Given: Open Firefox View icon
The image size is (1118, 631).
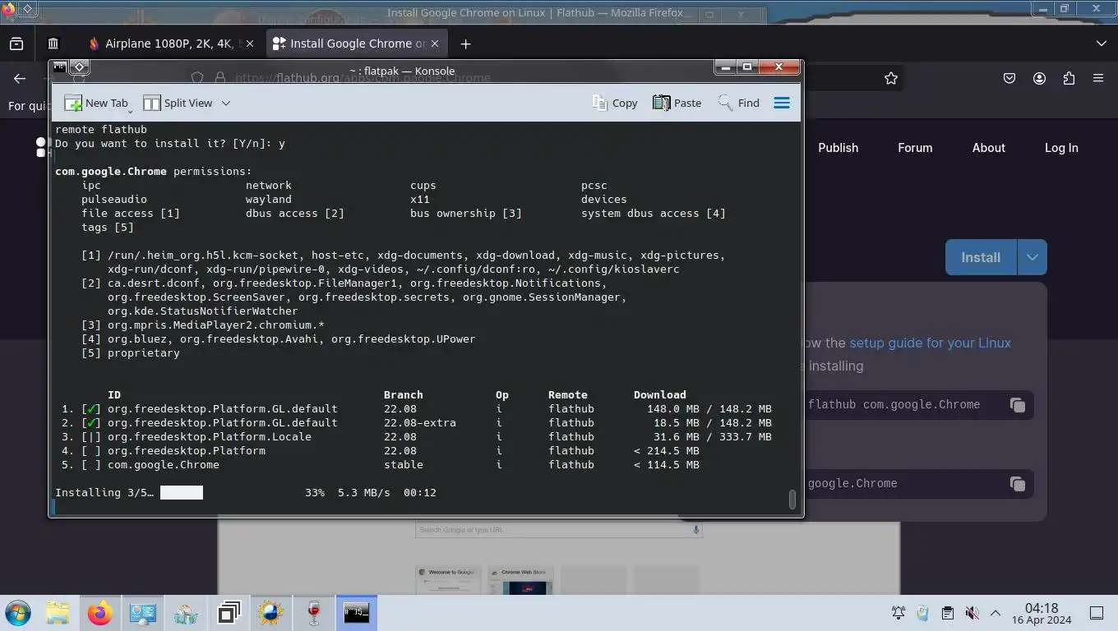Looking at the screenshot, I should 16,44.
